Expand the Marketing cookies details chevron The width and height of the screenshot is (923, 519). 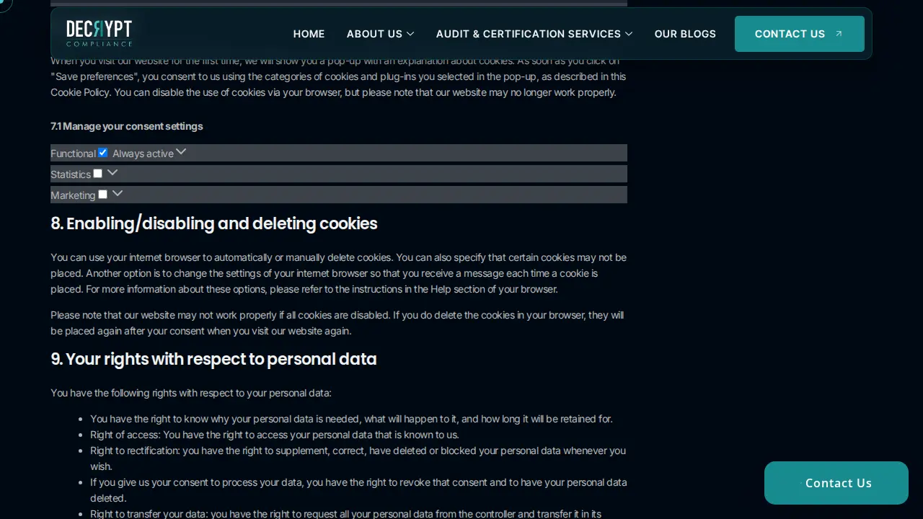coord(118,193)
